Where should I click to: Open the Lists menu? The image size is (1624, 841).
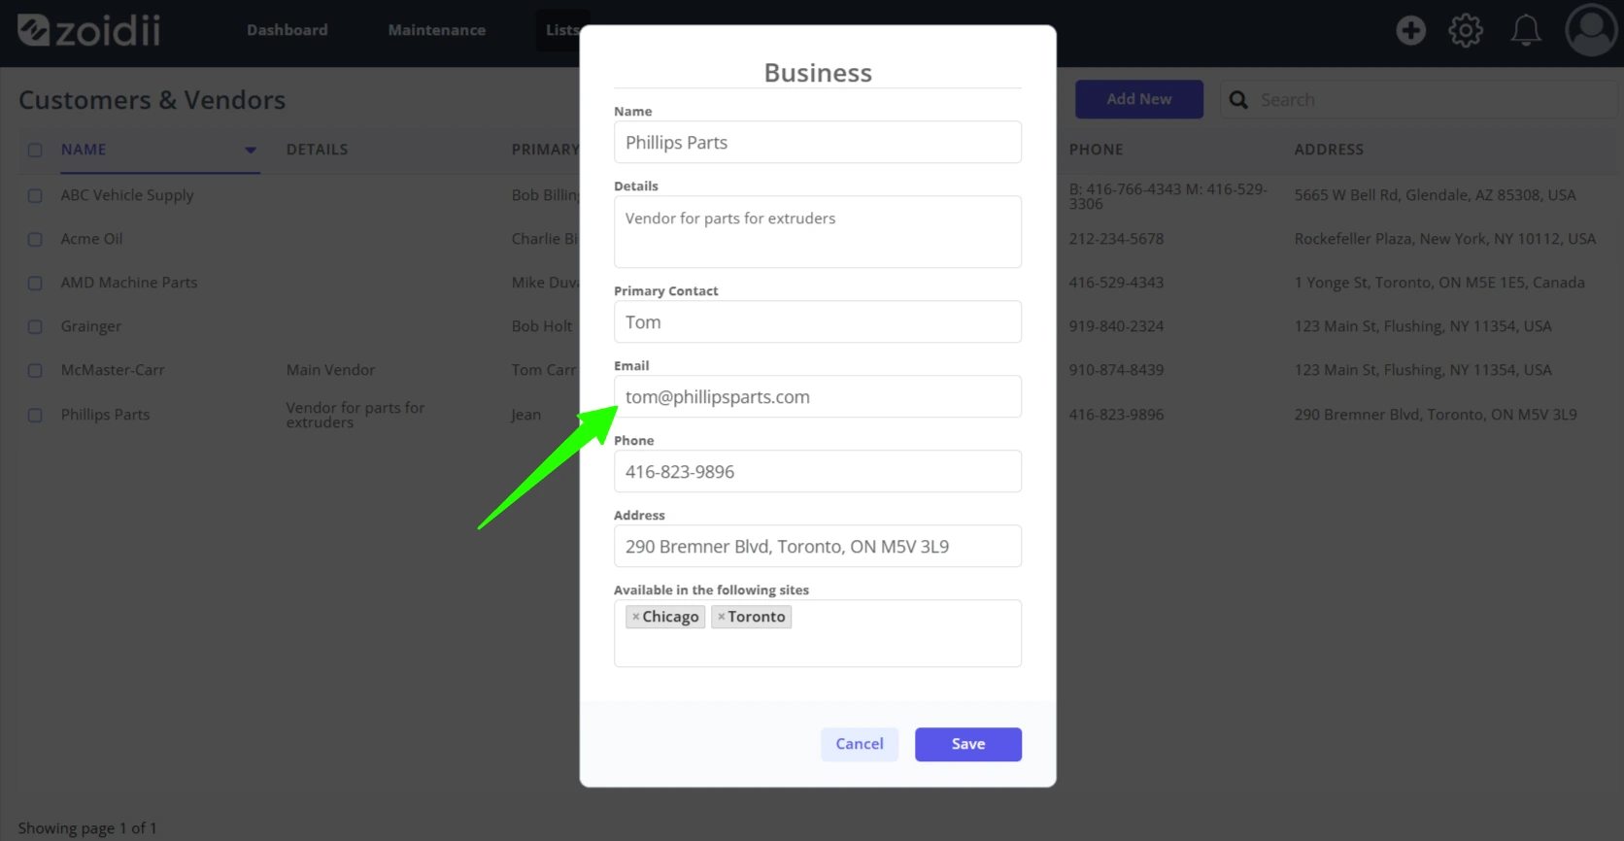point(562,30)
